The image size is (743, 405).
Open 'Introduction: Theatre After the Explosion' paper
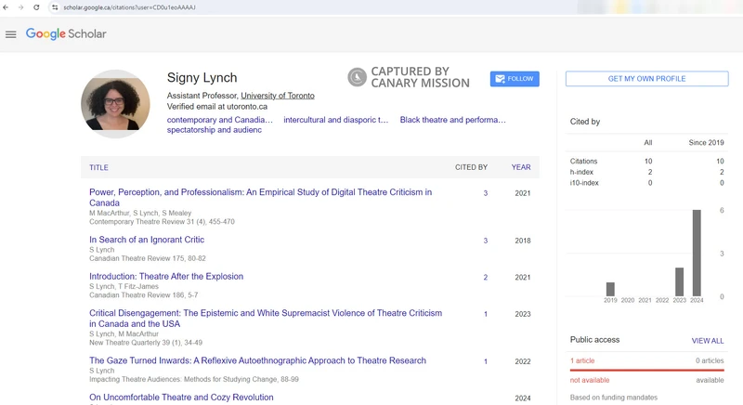166,277
